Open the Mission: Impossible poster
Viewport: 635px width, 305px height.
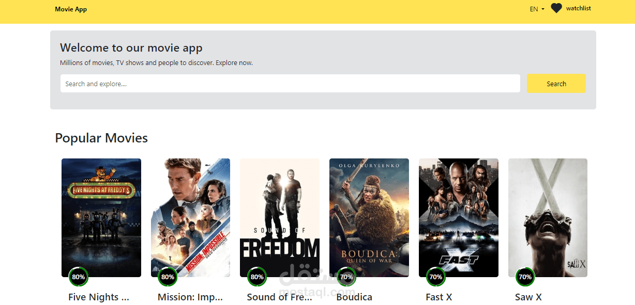(x=190, y=218)
